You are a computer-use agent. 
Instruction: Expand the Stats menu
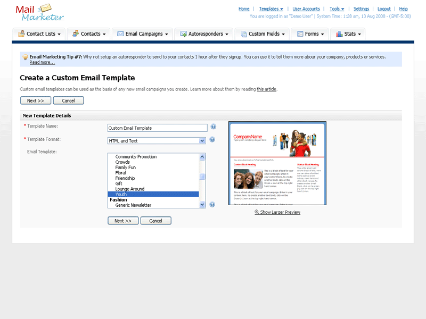coord(348,34)
